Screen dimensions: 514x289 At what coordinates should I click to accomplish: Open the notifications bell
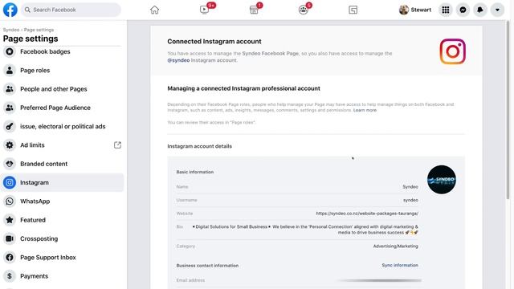click(x=480, y=10)
